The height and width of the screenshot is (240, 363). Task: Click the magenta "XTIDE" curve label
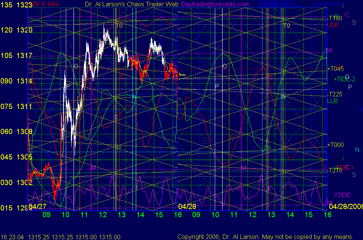342,195
